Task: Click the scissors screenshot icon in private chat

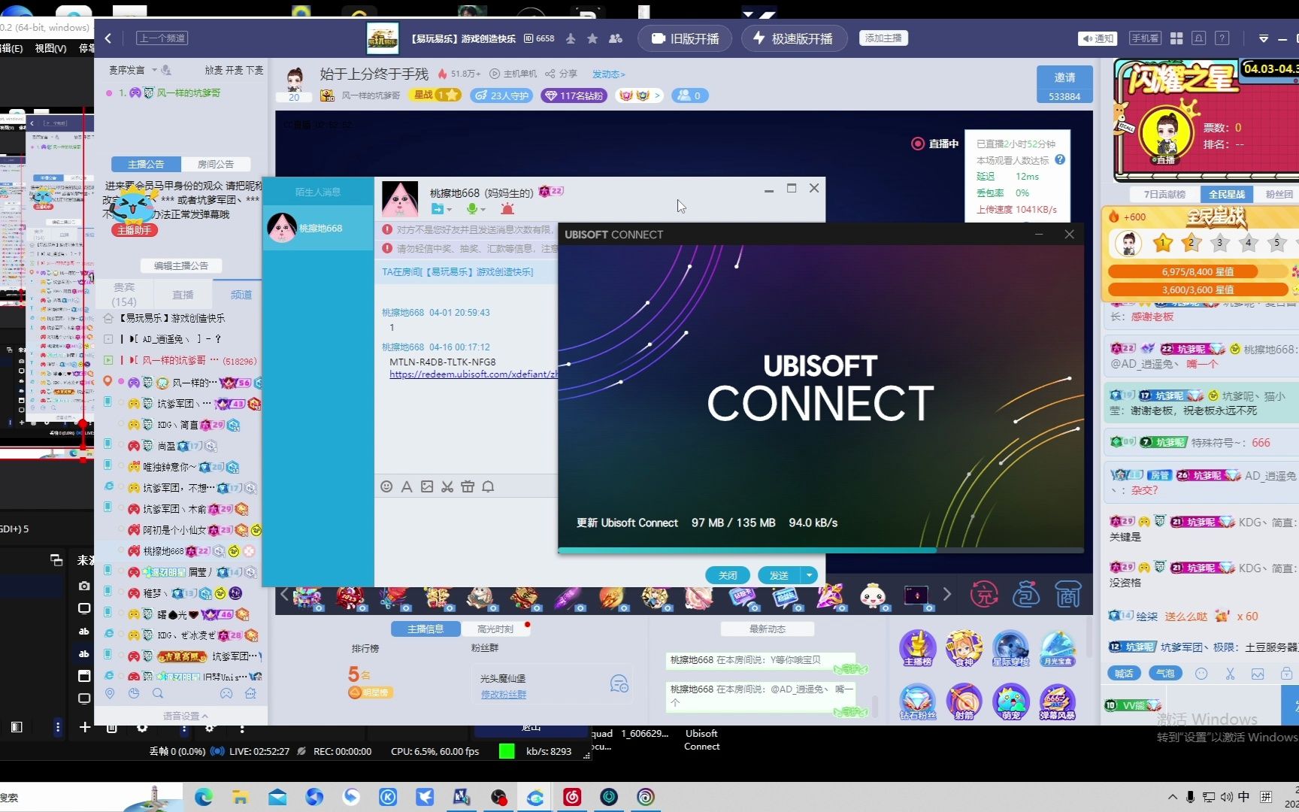Action: [x=447, y=486]
